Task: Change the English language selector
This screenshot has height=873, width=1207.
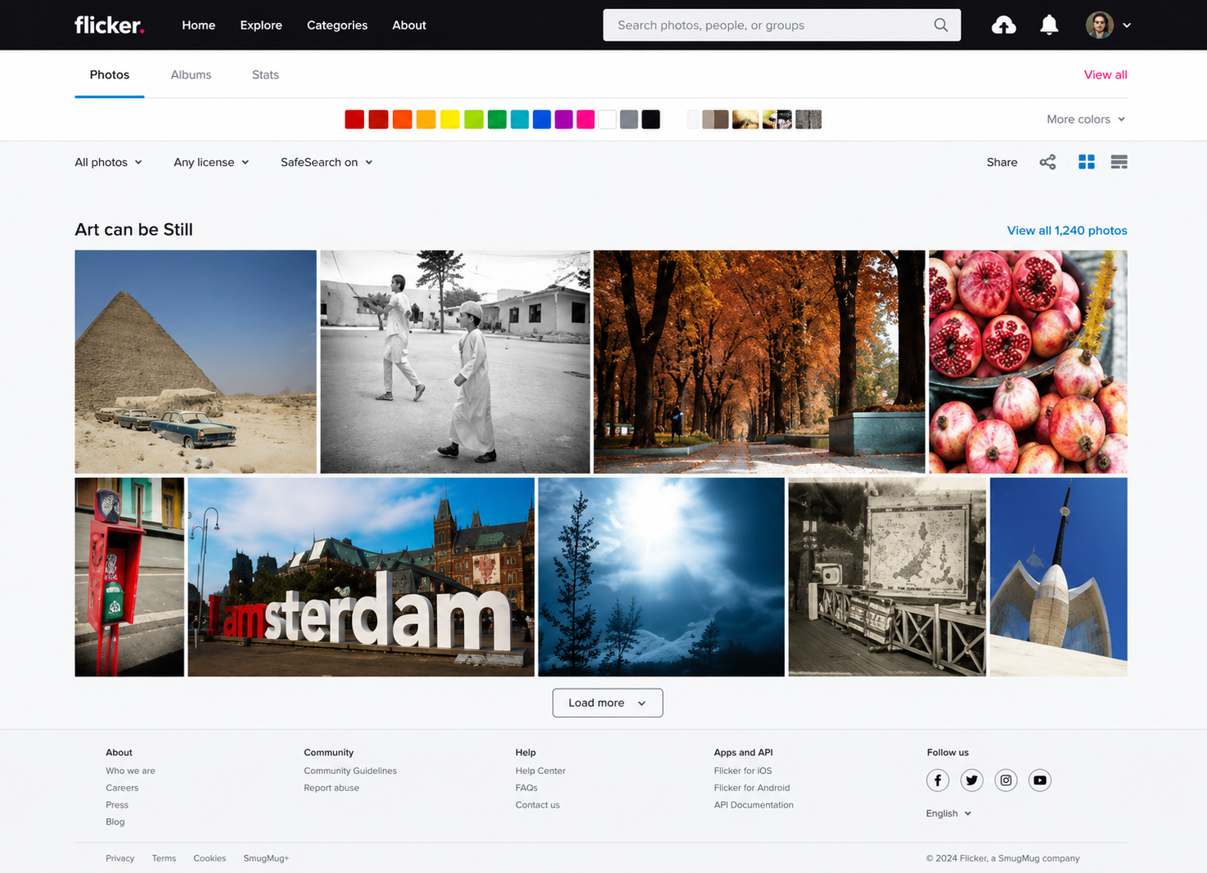Action: pos(948,813)
